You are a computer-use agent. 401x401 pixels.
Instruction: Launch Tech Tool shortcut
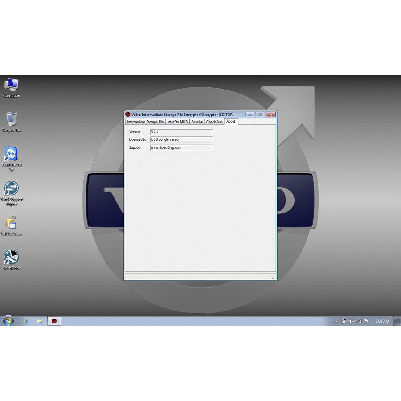pos(12,260)
